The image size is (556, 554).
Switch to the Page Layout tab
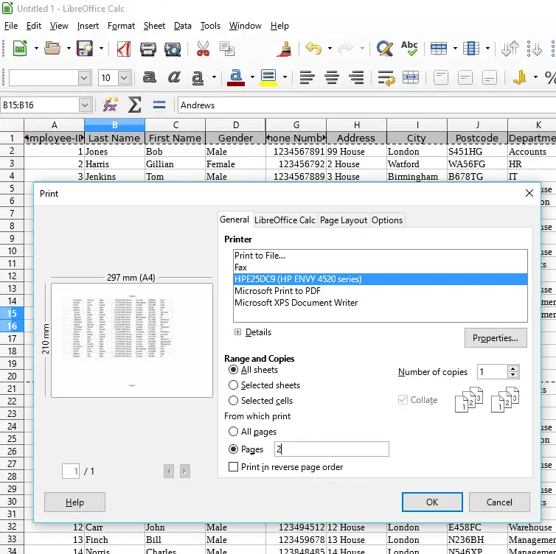pos(343,220)
